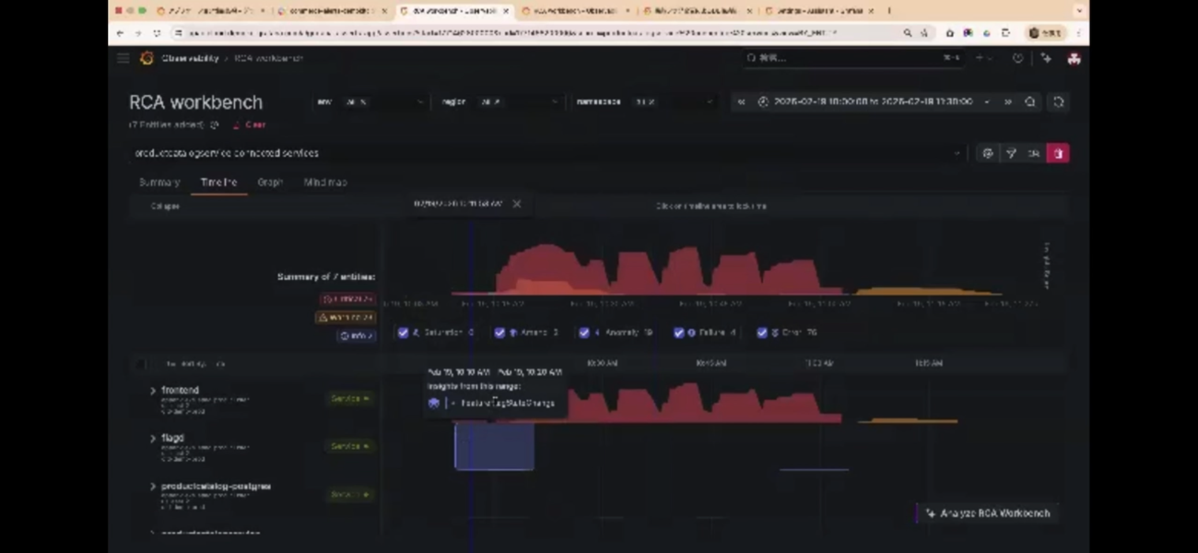The height and width of the screenshot is (553, 1198).
Task: Uncheck the Saturation checkbox
Action: 403,333
